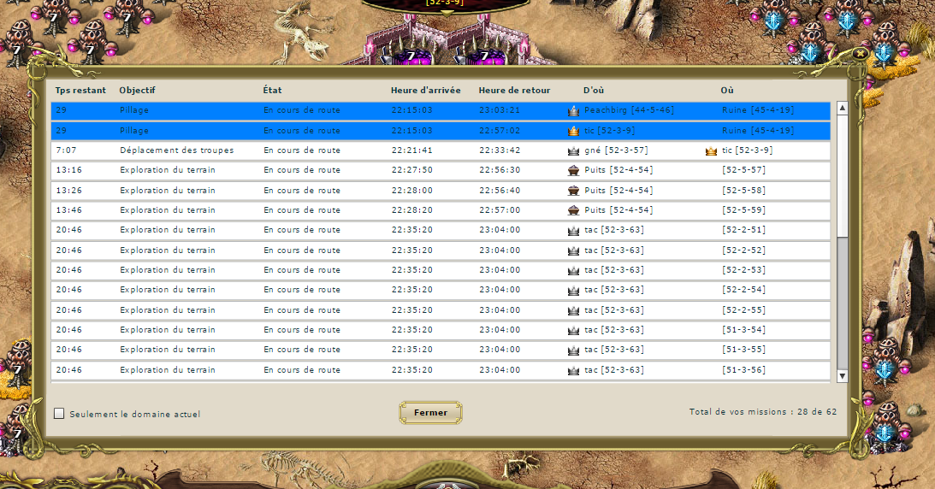Click crown icon for tac mission to [52-2-51]
Viewport: 935px width, 489px height.
pyautogui.click(x=573, y=231)
